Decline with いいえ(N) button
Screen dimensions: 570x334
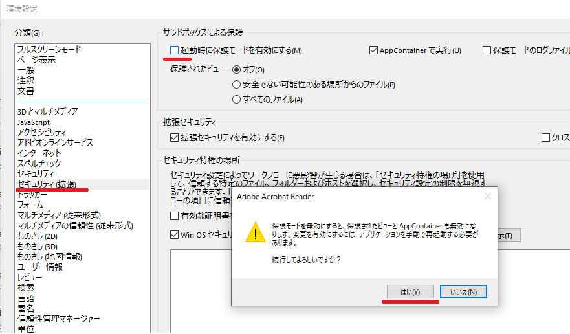coord(463,292)
